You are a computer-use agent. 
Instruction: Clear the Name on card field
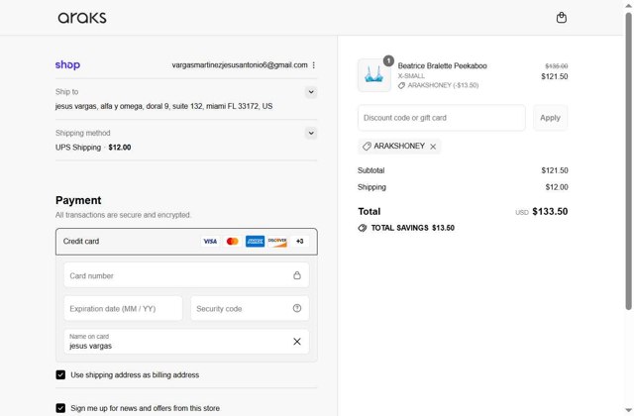pyautogui.click(x=297, y=342)
